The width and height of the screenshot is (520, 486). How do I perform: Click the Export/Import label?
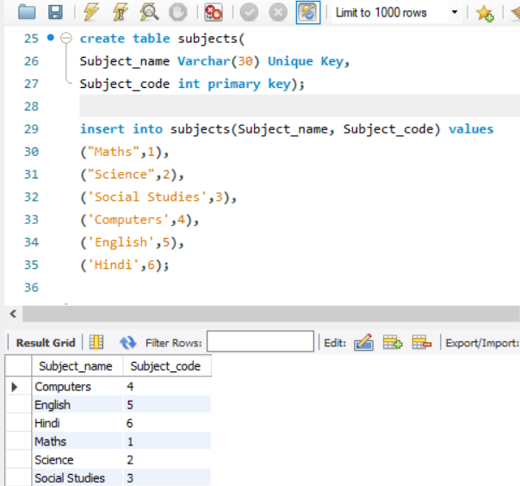coord(482,343)
